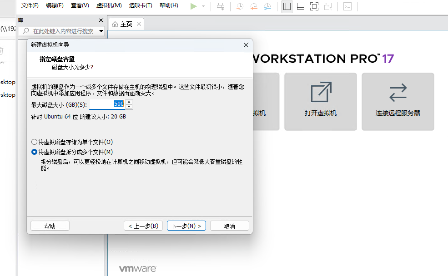The height and width of the screenshot is (276, 448).
Task: Close the 新建虚拟机向导 dialog
Action: coord(246,45)
